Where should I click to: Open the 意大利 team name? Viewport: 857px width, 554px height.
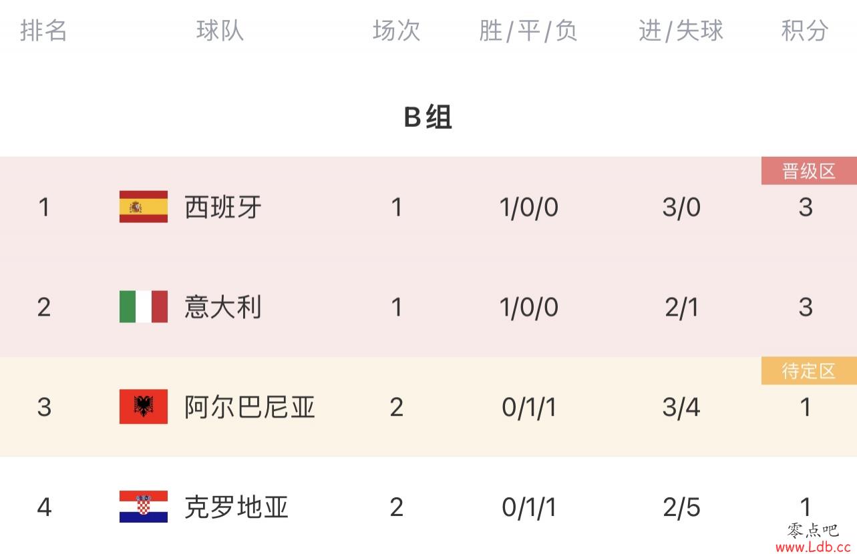coord(223,307)
